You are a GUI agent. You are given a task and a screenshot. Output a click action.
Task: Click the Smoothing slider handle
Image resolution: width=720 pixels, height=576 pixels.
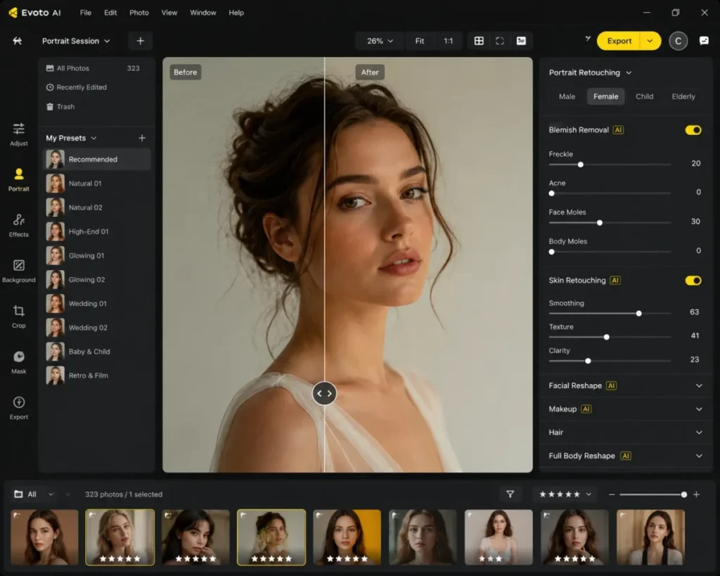(x=638, y=313)
